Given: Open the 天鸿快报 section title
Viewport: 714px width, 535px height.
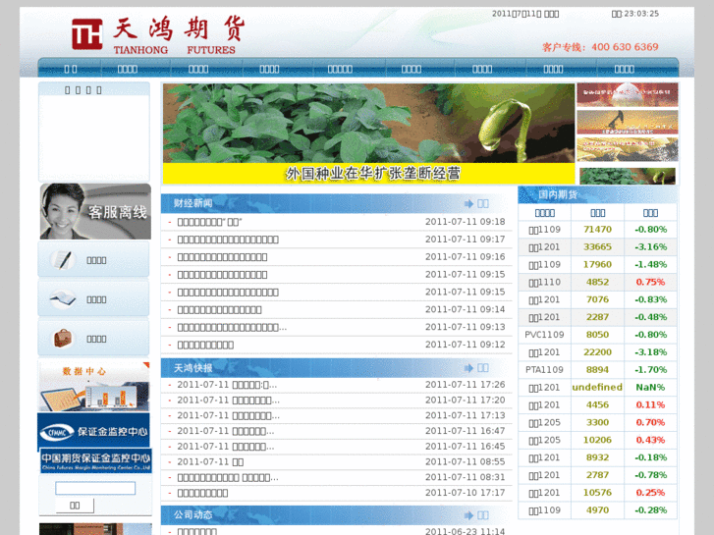Looking at the screenshot, I should click(x=193, y=368).
